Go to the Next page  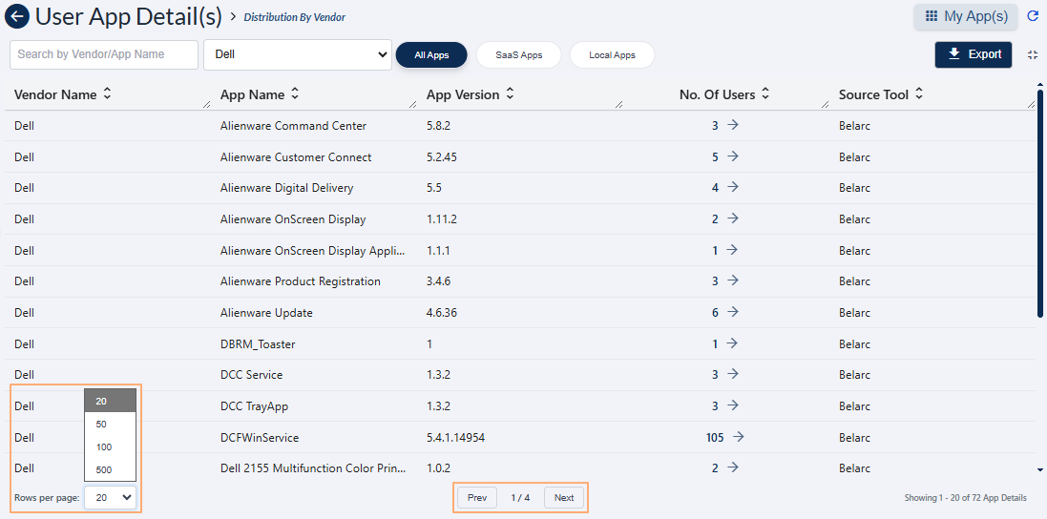[x=564, y=498]
